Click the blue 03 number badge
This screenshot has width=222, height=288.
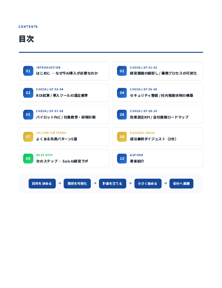pos(28,93)
